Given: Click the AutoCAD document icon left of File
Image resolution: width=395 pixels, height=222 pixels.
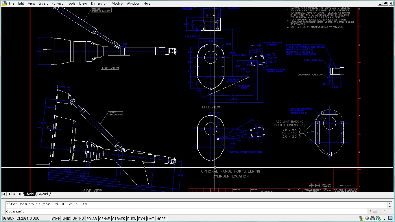Looking at the screenshot, I should 4,3.
